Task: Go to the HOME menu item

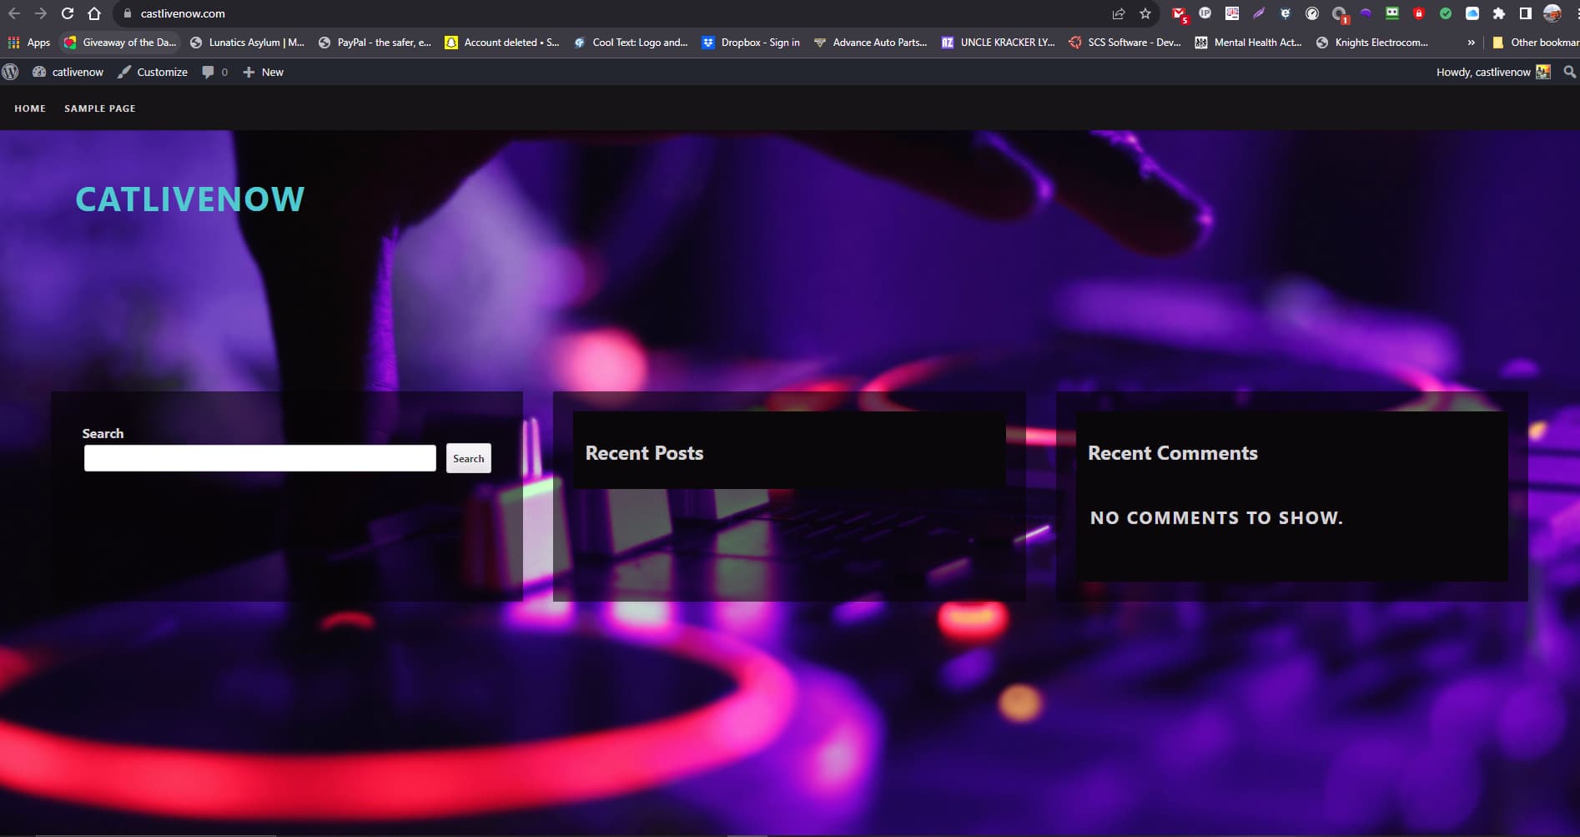Action: point(30,108)
